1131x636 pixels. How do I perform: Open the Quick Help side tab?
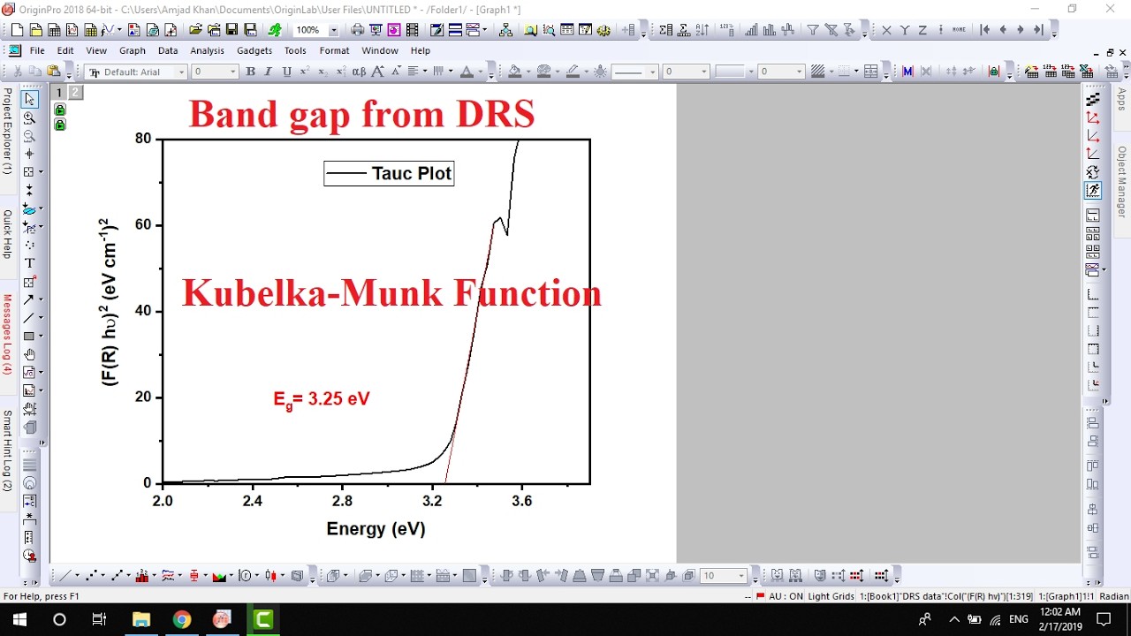7,233
